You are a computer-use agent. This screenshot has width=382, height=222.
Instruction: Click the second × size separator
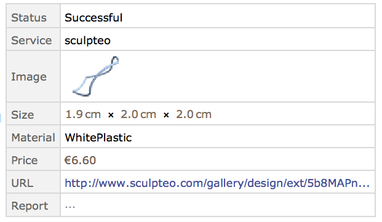[x=166, y=115]
